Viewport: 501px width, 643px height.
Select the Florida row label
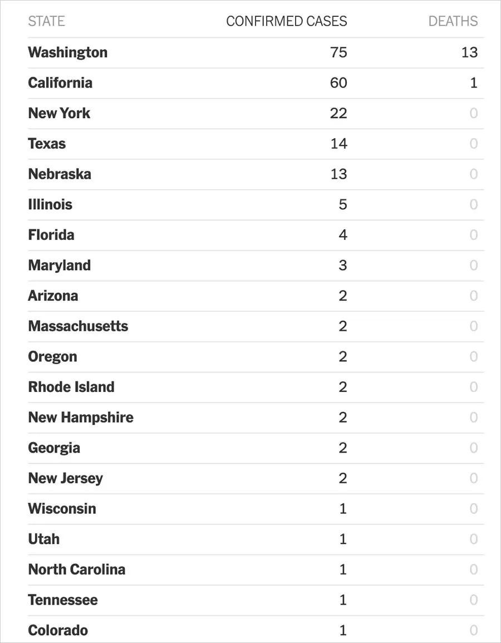tap(51, 234)
